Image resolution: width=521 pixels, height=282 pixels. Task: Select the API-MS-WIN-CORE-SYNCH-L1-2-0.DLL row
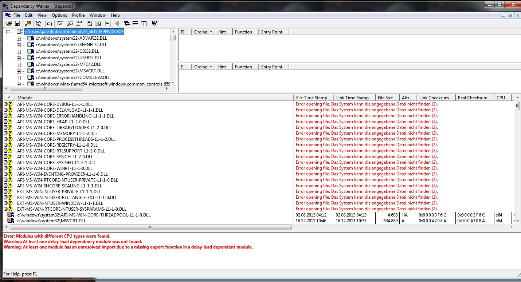coord(259,157)
